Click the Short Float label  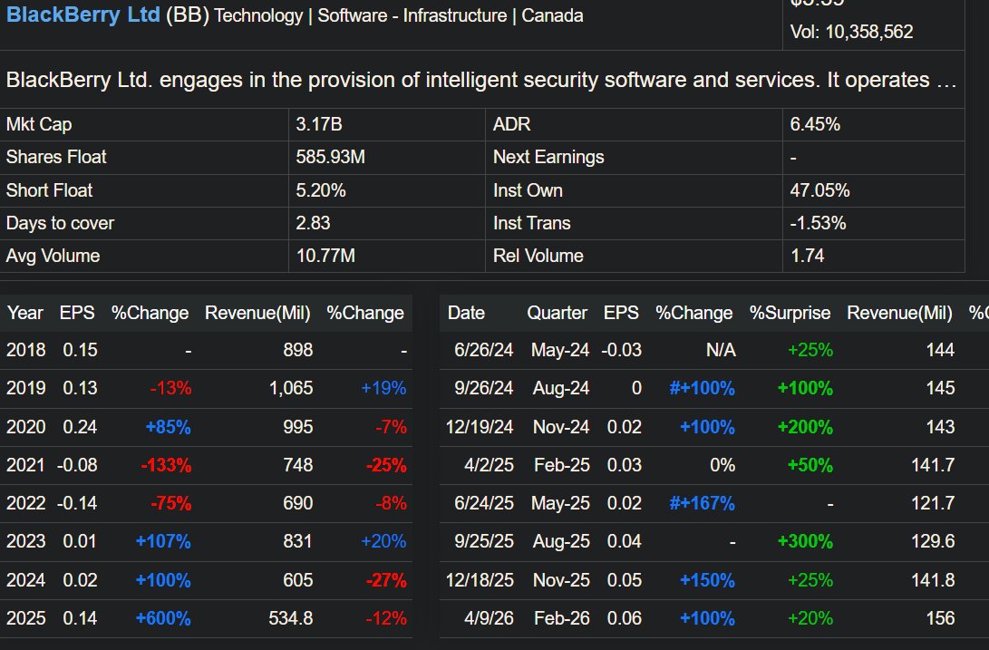(49, 190)
